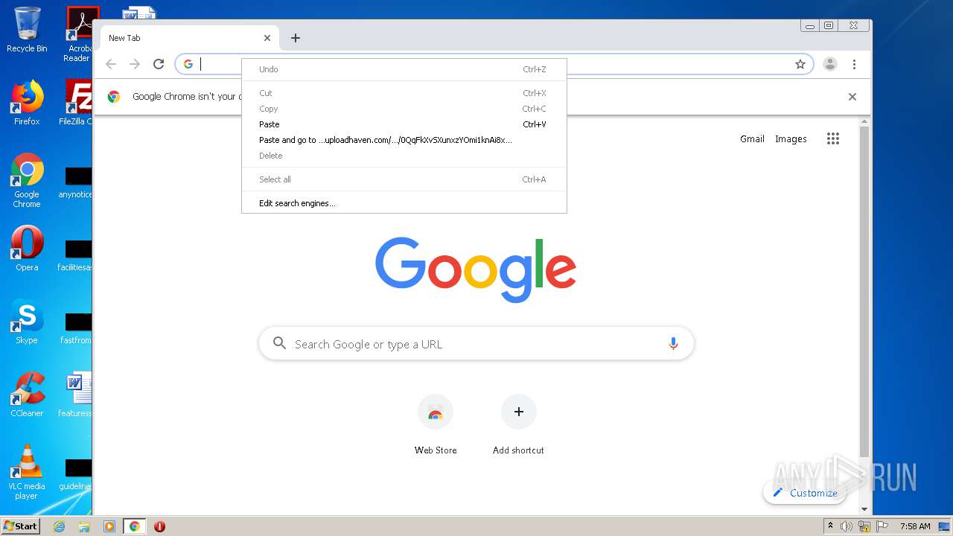
Task: Open Skype desktop shortcut
Action: click(x=27, y=322)
